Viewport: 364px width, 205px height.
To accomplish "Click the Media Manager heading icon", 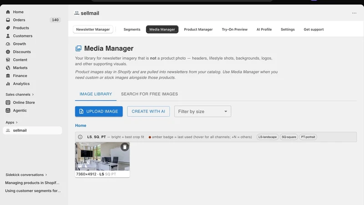I will click(x=78, y=48).
